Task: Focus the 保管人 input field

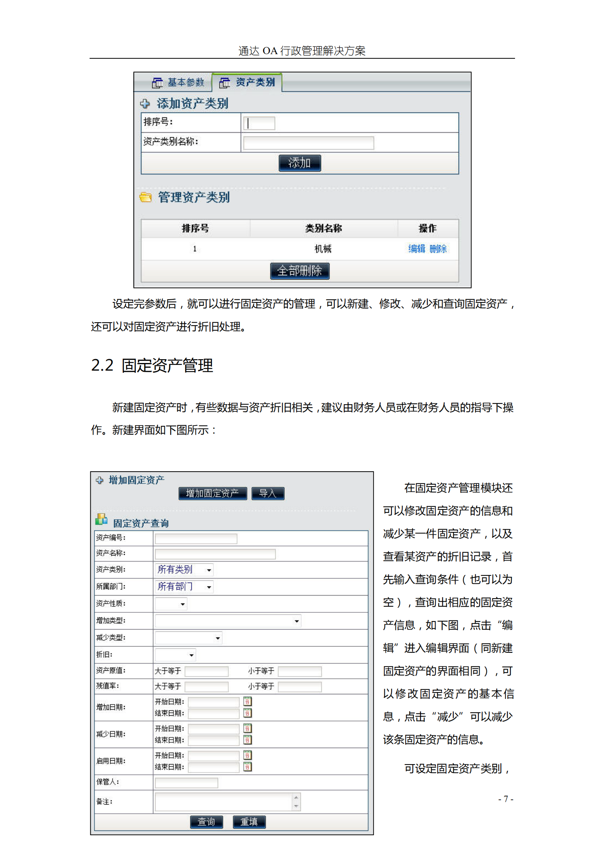Action: click(186, 783)
